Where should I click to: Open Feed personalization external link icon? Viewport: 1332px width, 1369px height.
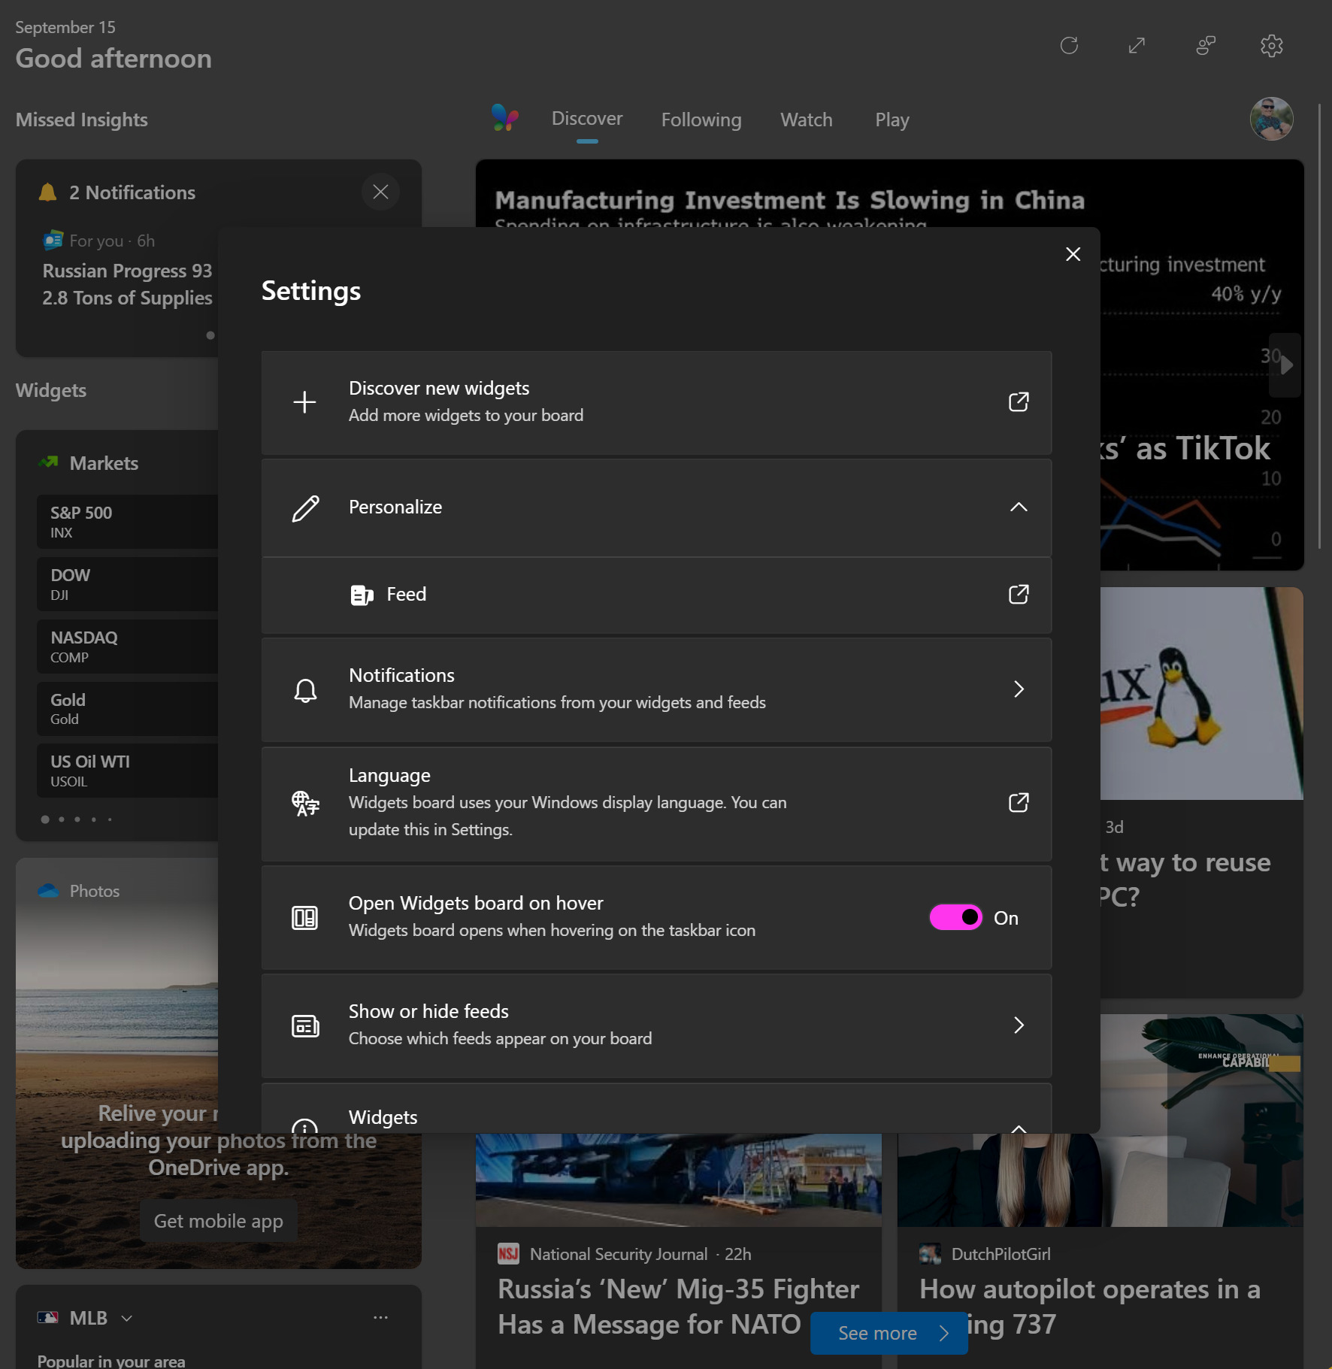click(x=1019, y=595)
